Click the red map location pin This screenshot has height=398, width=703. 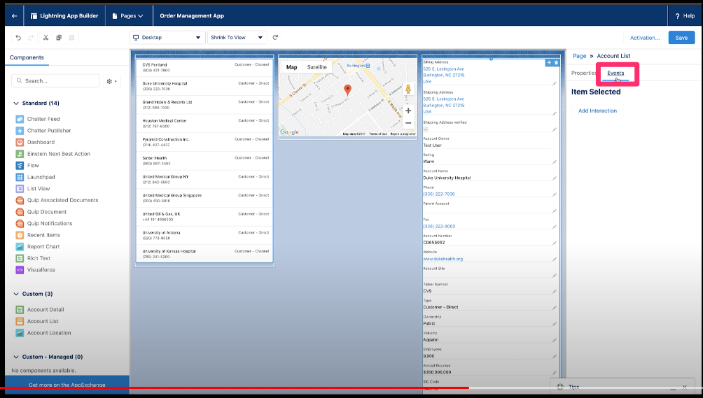point(347,90)
